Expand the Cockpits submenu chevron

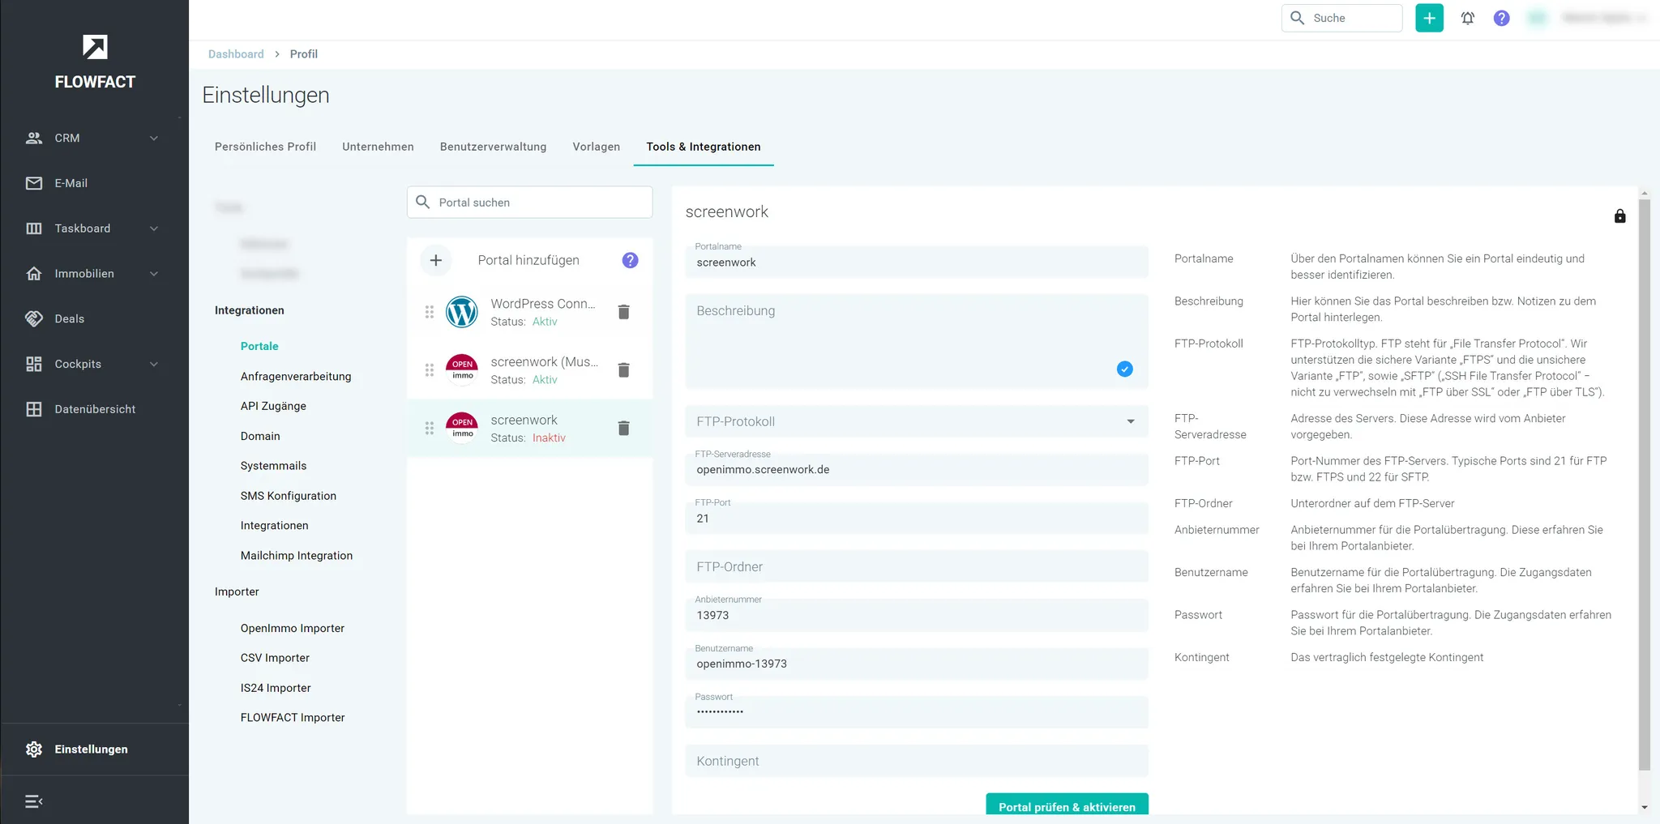point(154,364)
